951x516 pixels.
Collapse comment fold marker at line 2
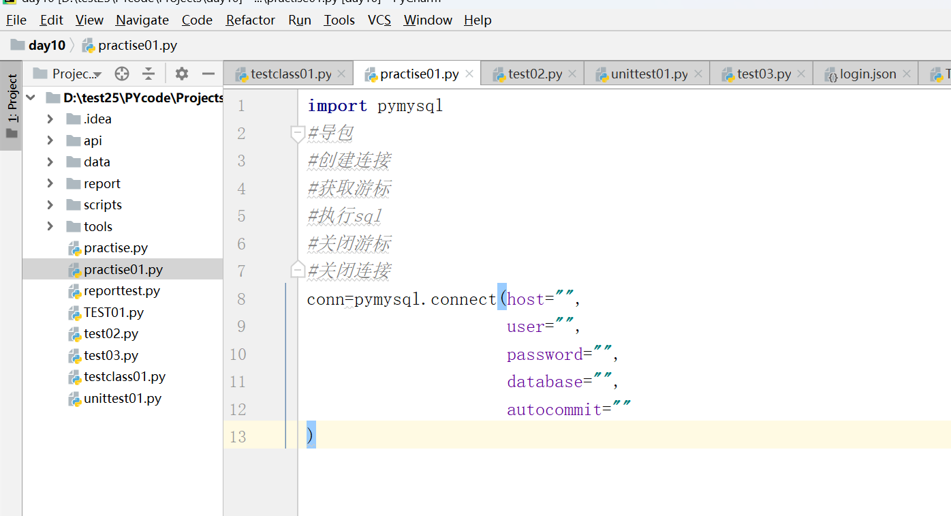click(x=298, y=134)
